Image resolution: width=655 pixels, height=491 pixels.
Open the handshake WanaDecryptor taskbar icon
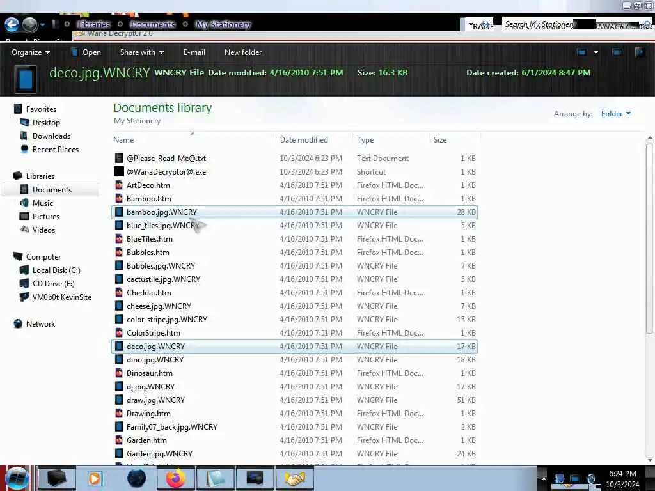coord(294,478)
